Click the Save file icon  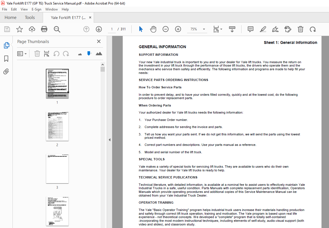[7, 29]
